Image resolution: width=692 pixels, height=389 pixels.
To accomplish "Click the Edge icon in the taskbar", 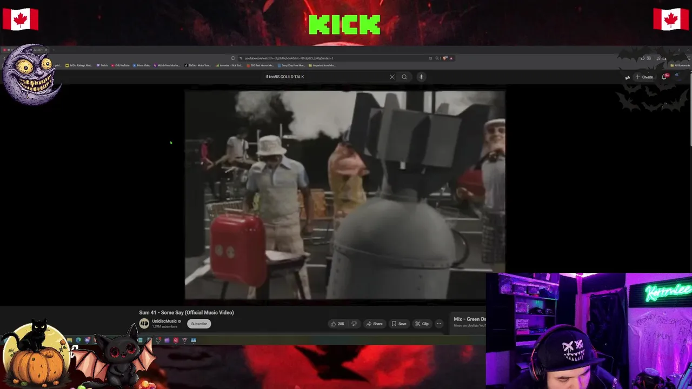I will [x=78, y=340].
